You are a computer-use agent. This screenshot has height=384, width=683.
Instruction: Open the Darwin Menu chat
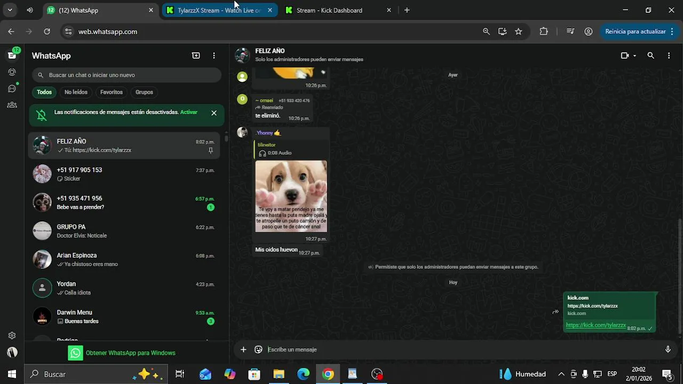point(124,317)
